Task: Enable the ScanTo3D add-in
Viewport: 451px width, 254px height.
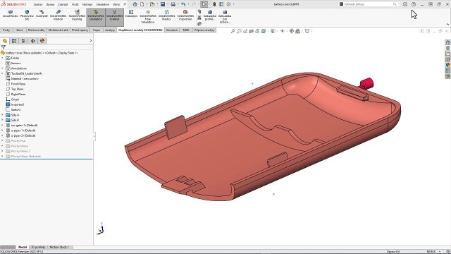Action: coord(42,14)
